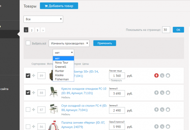This screenshot has width=190, height=130.
Task: Click the percent icon for Палатка зимняя Нерпа
Action: (x=162, y=127)
